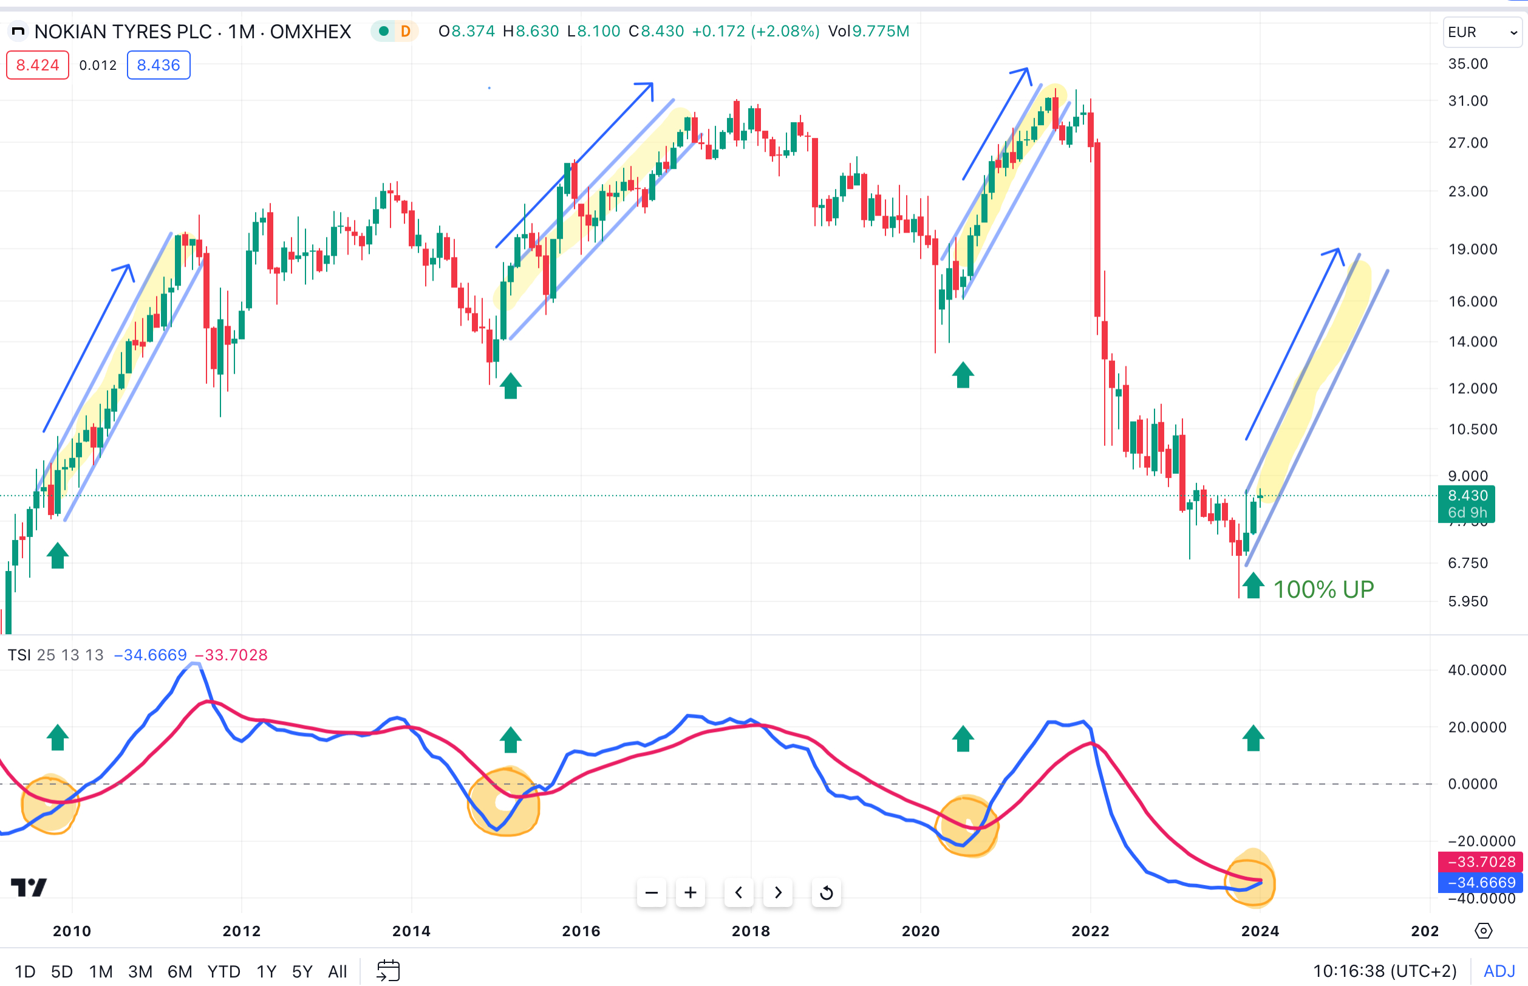The height and width of the screenshot is (986, 1528).
Task: Select the 3M time range
Action: (140, 972)
